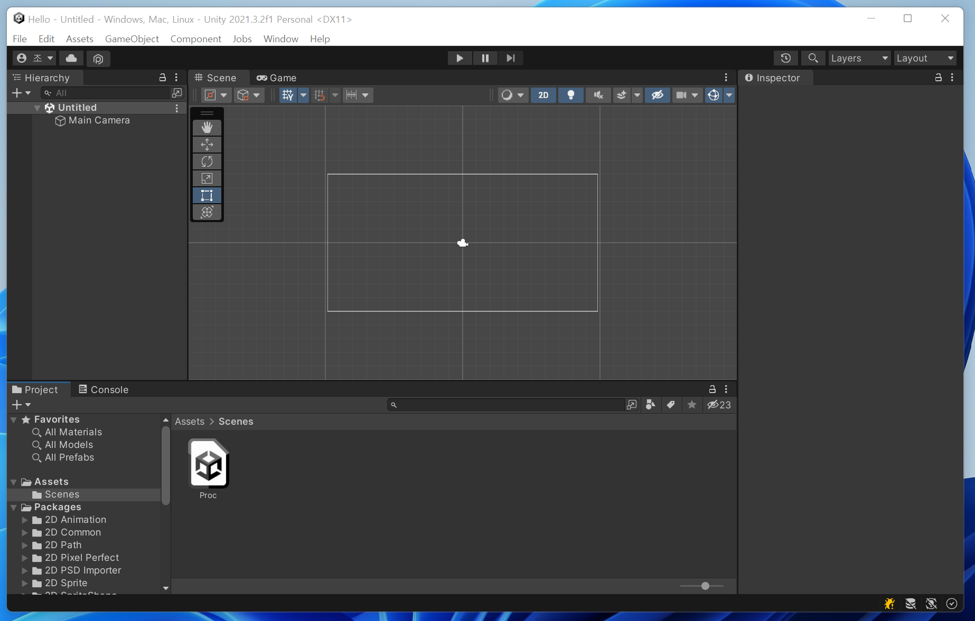
Task: Open the Layers dropdown
Action: pos(859,58)
